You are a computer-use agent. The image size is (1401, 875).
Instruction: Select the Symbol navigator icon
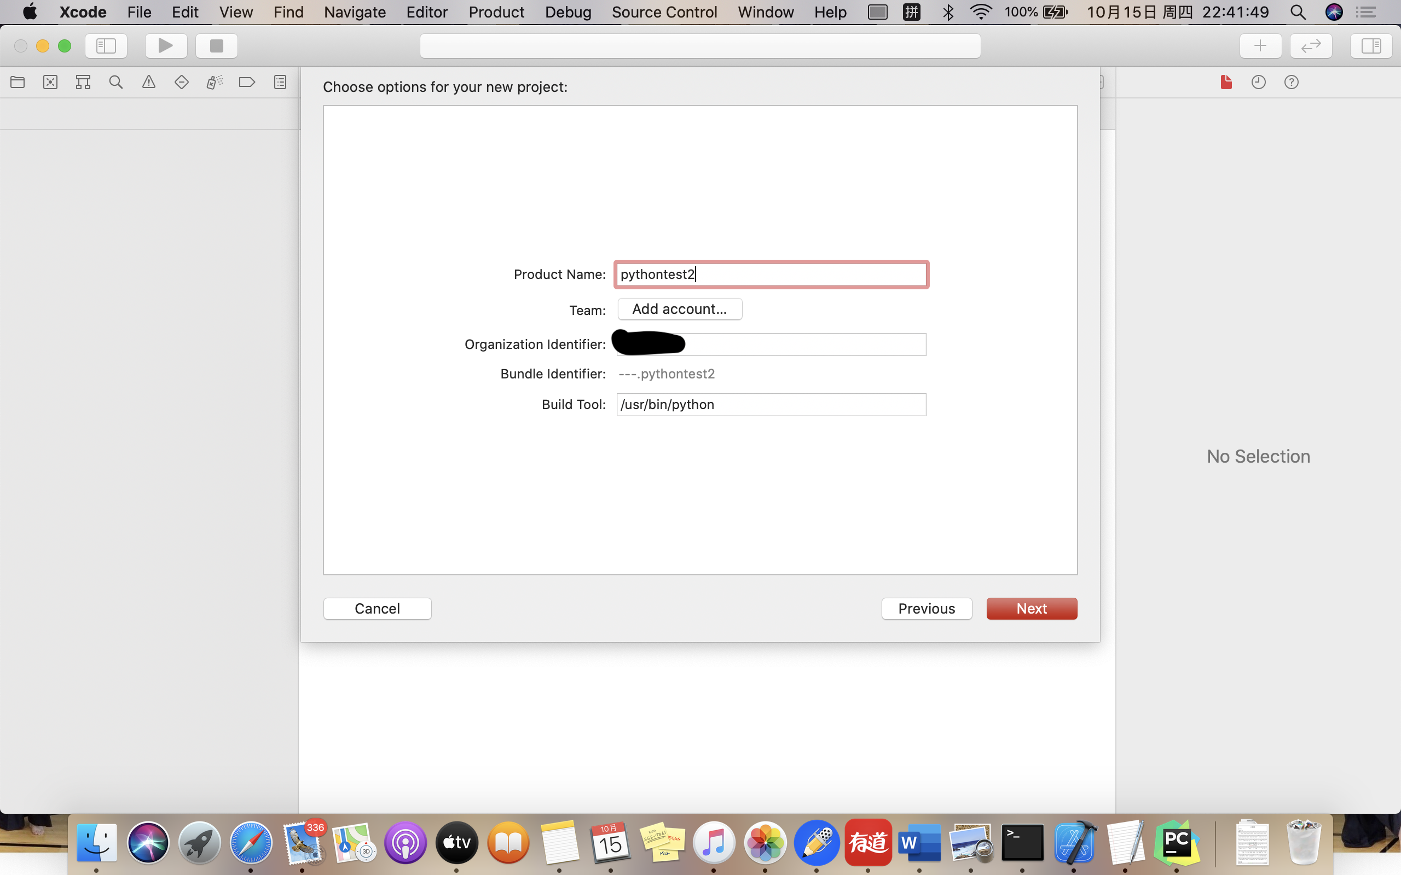tap(83, 81)
